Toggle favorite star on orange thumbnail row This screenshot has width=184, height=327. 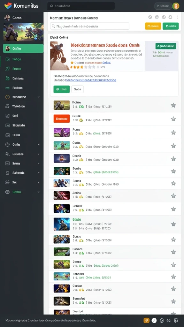tap(173, 119)
